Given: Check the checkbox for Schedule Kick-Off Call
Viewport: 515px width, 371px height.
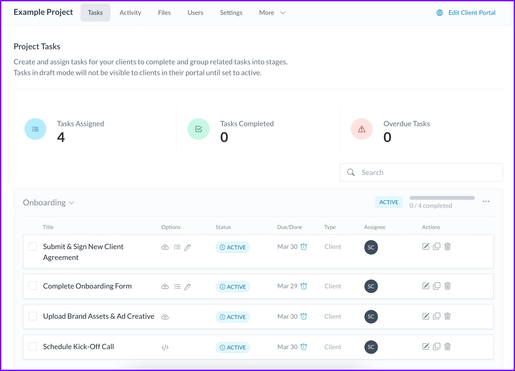Looking at the screenshot, I should 33,346.
